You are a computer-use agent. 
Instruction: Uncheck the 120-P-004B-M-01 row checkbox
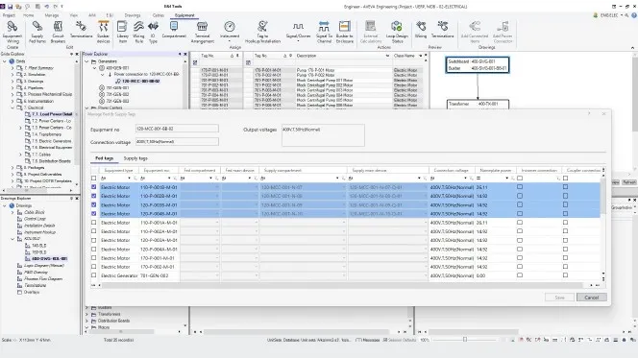pos(94,214)
